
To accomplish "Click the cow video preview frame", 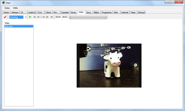I will coord(109,66).
